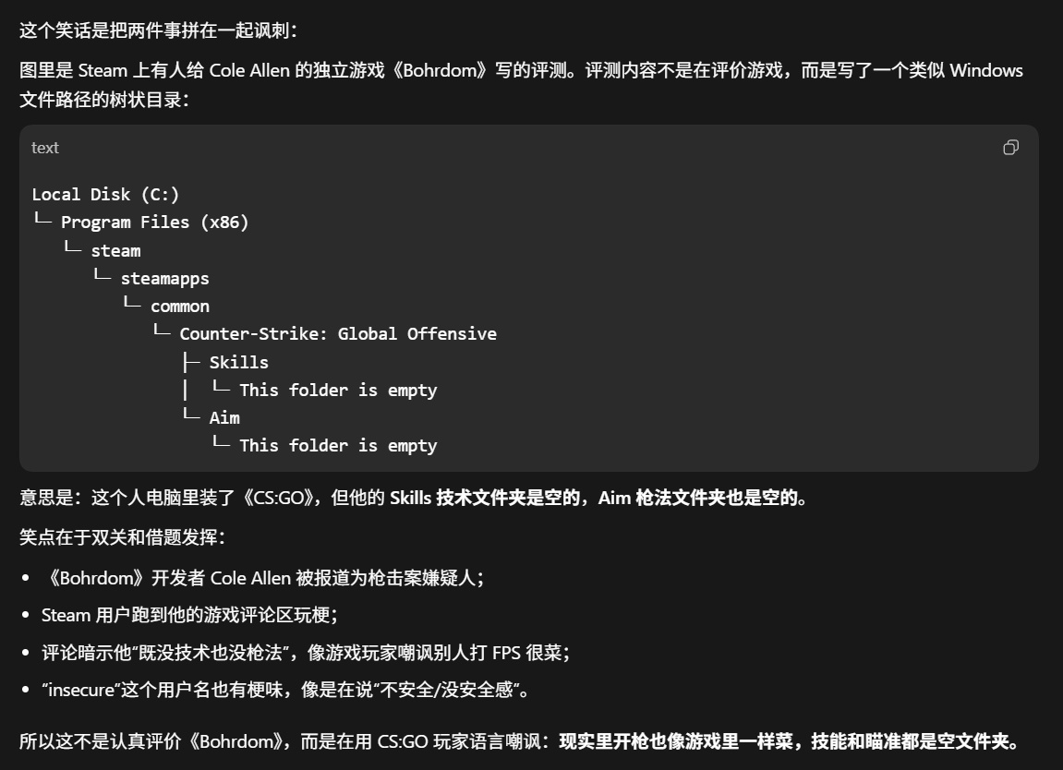This screenshot has height=770, width=1063.
Task: Click "This folder is empty" under Skills
Action: (337, 390)
